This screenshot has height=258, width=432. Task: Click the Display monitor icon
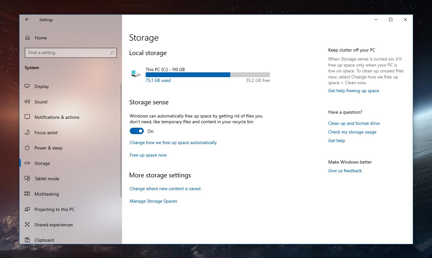click(x=27, y=86)
